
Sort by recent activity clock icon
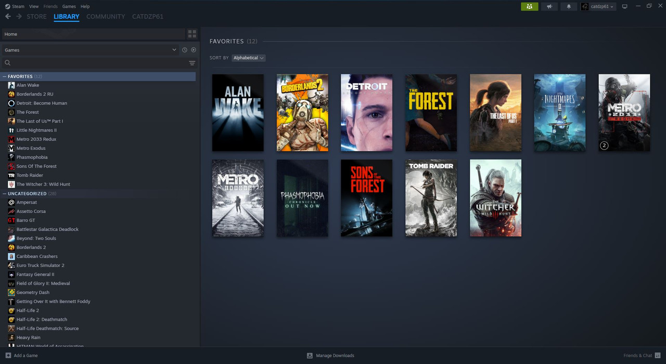coord(184,50)
